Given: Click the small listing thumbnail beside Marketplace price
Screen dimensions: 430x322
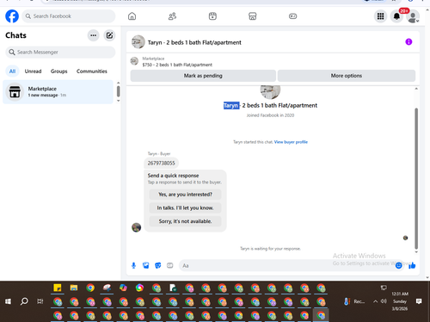Looking at the screenshot, I should [x=134, y=61].
